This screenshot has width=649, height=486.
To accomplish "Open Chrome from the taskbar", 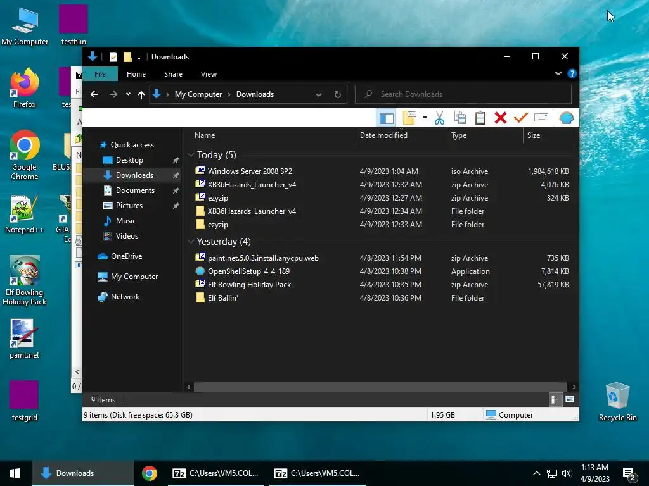I will 150,473.
